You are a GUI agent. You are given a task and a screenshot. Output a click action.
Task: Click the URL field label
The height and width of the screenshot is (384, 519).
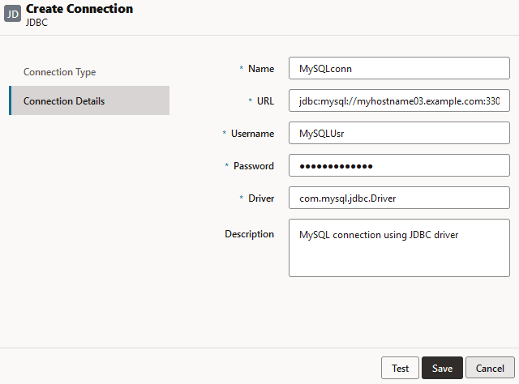[x=265, y=101]
